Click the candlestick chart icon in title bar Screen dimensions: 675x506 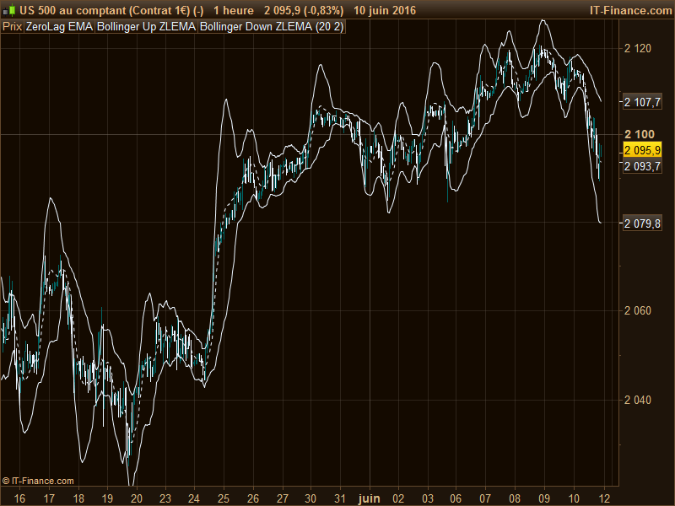click(10, 10)
